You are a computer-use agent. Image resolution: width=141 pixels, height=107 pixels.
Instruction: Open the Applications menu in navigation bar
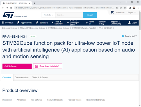point(25,23)
